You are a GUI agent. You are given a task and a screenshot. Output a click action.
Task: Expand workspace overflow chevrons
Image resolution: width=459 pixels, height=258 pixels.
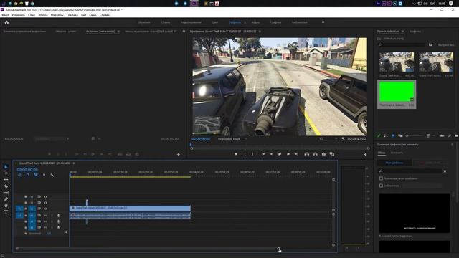click(323, 22)
